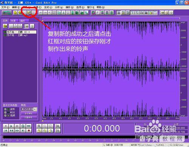This screenshot has width=189, height=147.
Task: Zoom to selection with yellow magnifier
Action: pos(39,130)
